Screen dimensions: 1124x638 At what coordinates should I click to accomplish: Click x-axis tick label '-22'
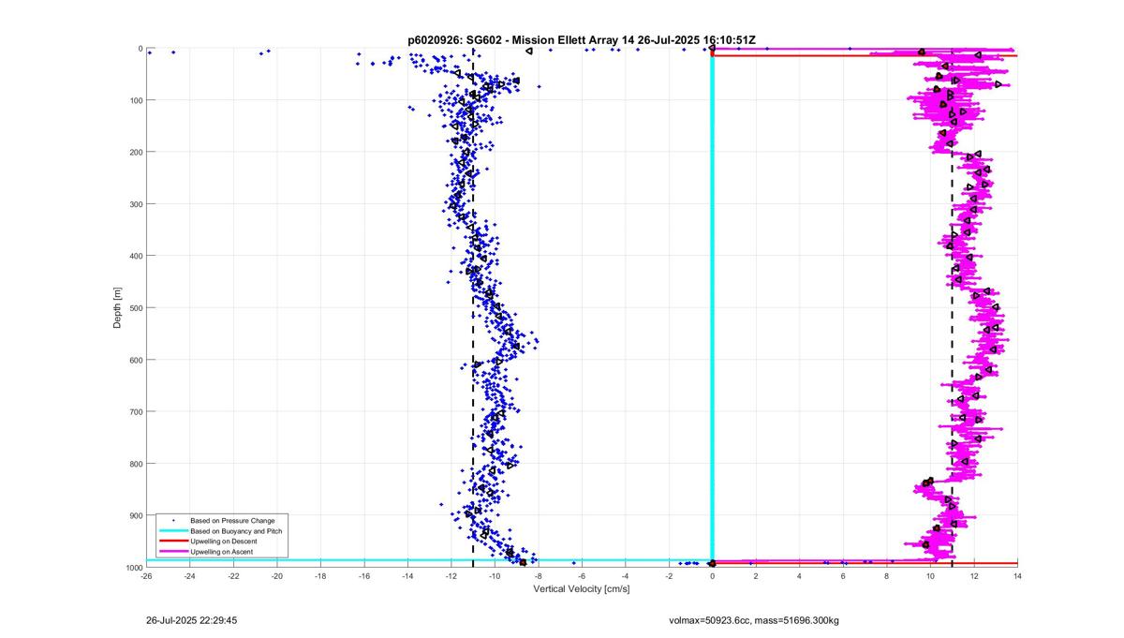coord(233,576)
